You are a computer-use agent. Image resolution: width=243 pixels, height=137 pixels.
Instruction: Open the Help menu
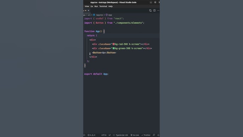pyautogui.click(x=111, y=6)
